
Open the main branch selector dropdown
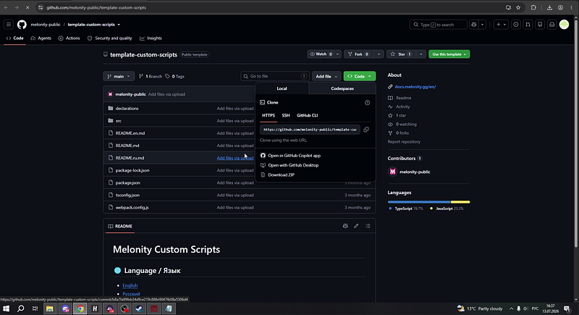coord(119,77)
